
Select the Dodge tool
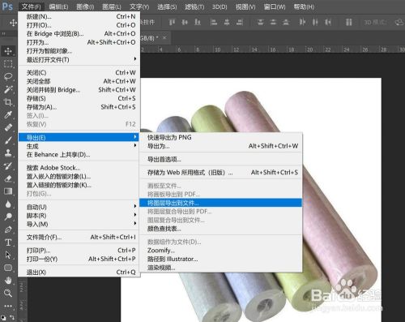click(8, 217)
